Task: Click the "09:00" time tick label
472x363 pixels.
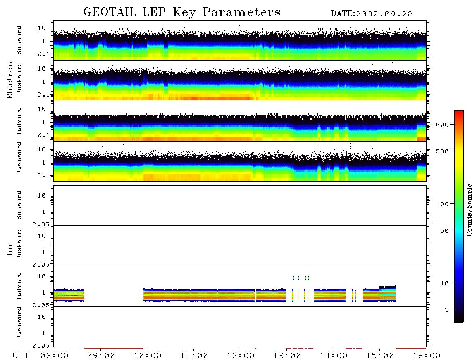Action: pos(101,356)
